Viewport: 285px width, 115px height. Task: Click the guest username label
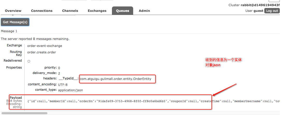pos(258,11)
